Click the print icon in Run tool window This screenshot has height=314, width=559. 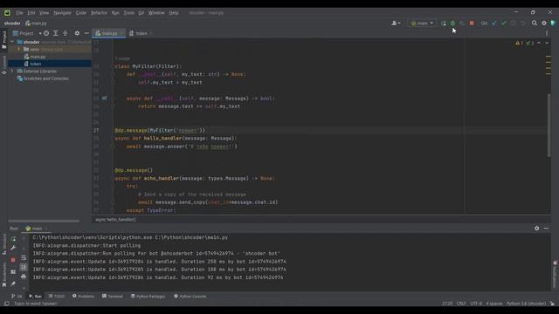(24, 276)
